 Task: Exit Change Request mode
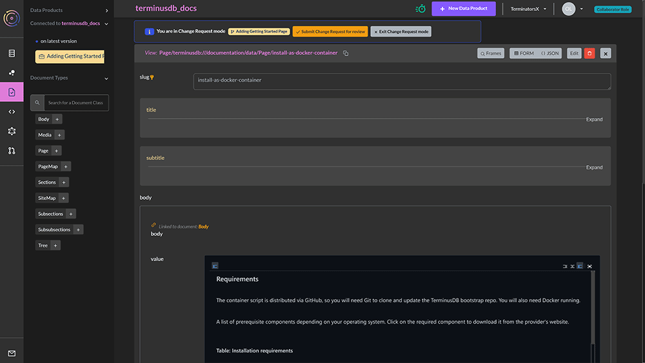(401, 32)
